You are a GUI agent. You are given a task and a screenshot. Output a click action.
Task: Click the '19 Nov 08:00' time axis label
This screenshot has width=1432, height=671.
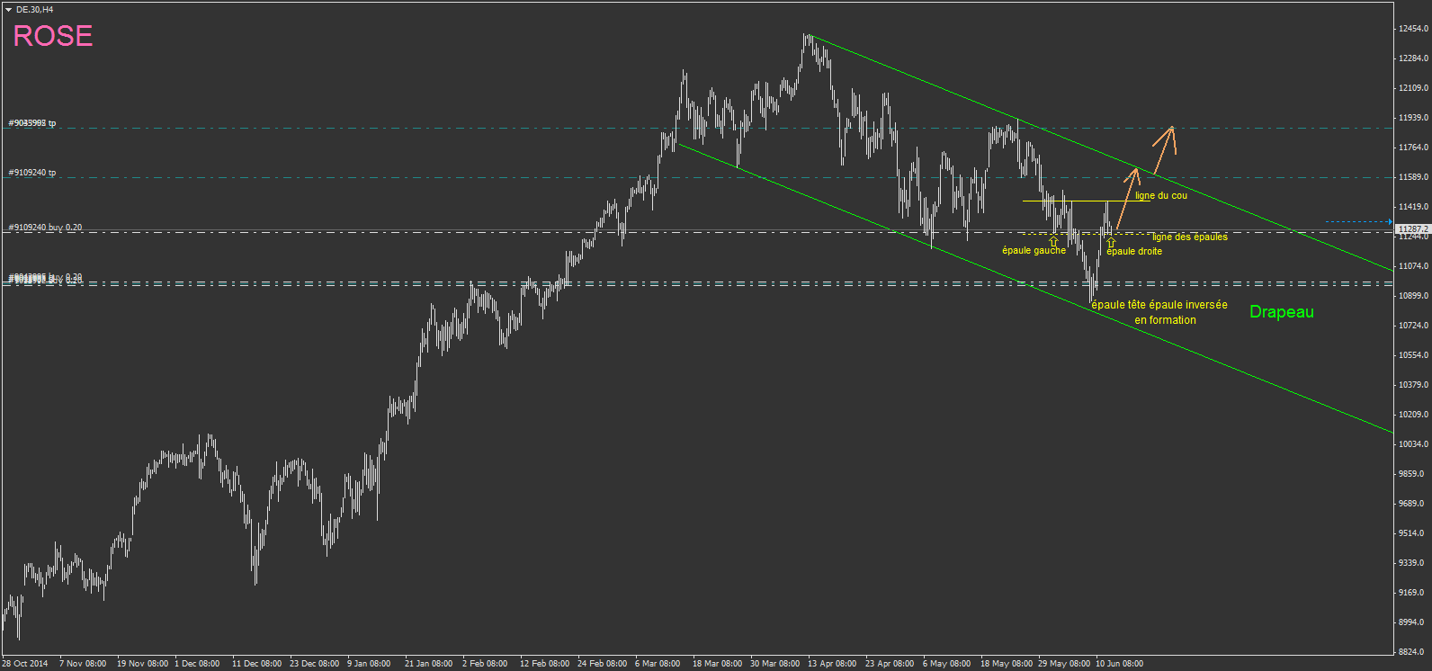pos(142,664)
